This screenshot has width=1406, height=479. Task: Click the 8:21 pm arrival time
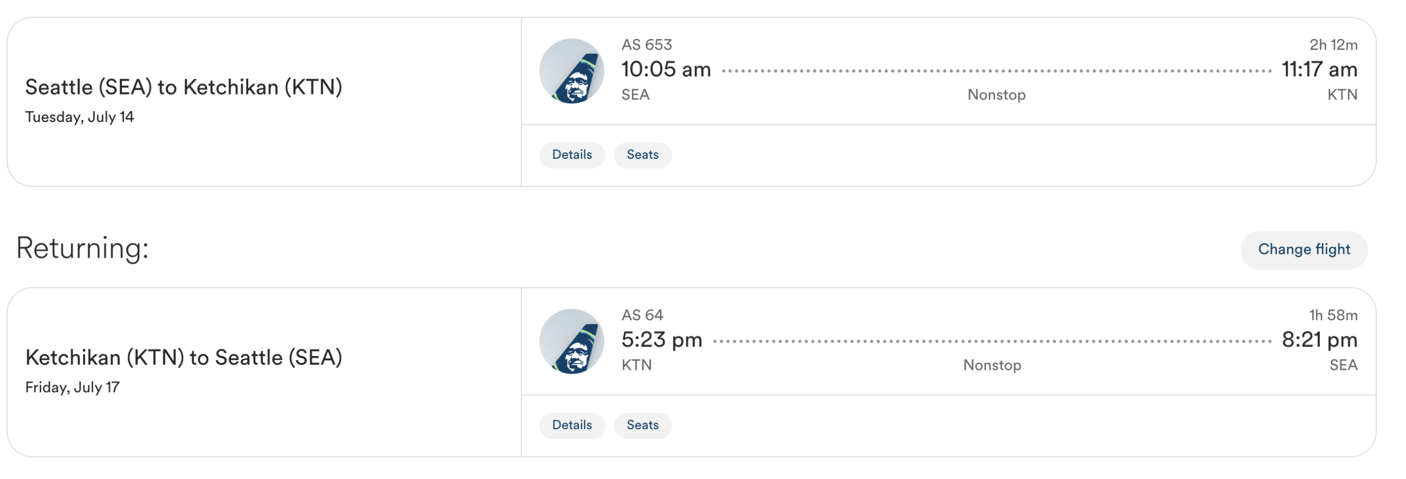[1319, 340]
